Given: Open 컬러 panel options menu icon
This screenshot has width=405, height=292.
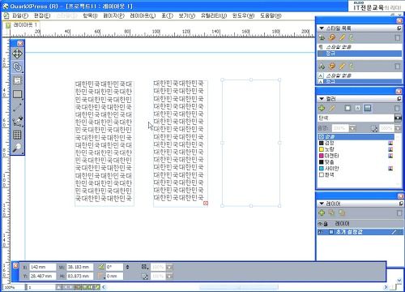Looking at the screenshot, I should click(x=399, y=99).
